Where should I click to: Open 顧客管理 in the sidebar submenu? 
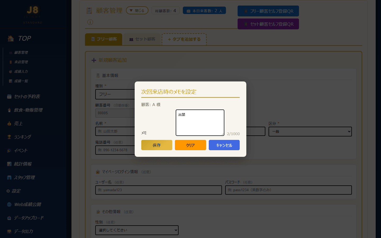pos(21,52)
